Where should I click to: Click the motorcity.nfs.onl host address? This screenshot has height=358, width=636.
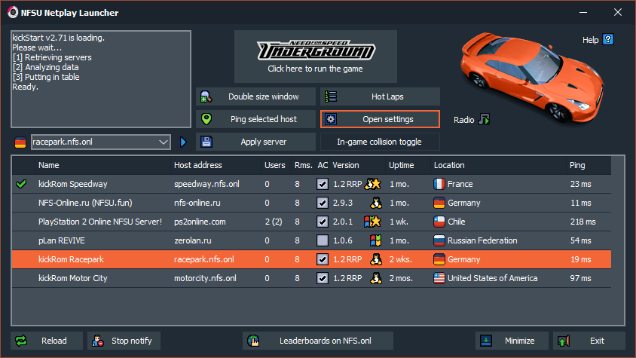[x=205, y=278]
